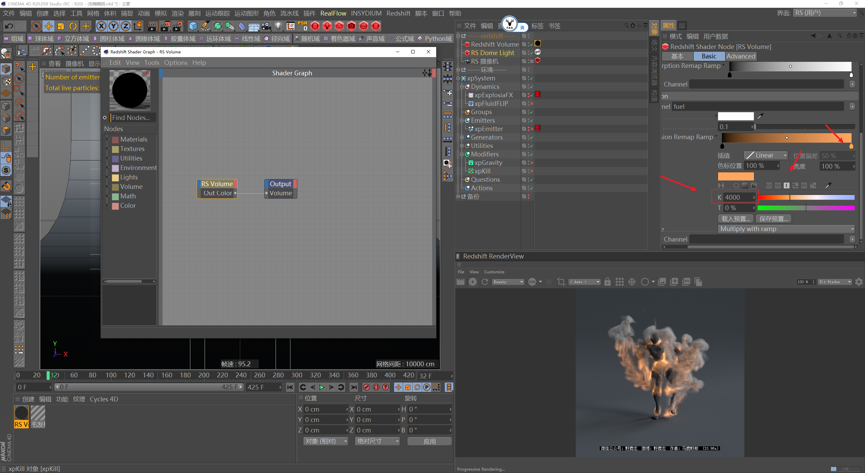Open the Linear interpolation dropdown
865x473 pixels.
click(x=766, y=155)
